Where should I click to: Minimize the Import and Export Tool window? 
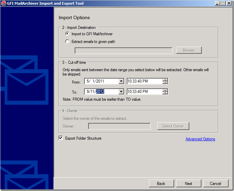pos(217,3)
